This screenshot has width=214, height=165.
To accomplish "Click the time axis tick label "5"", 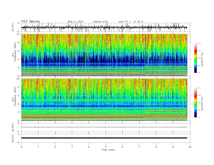I will [106, 147].
